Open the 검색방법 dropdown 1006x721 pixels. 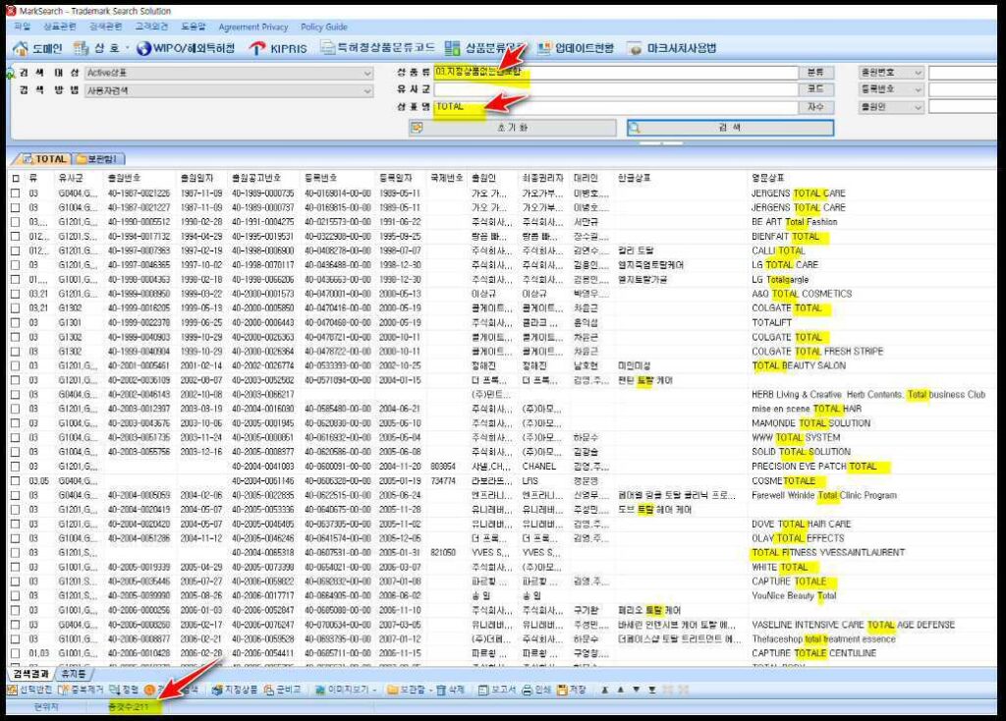coord(228,90)
